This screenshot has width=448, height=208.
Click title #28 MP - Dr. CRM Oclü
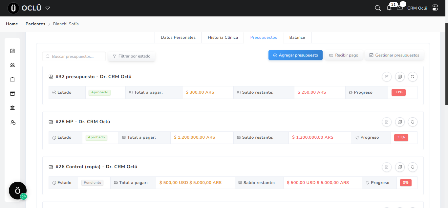click(83, 122)
